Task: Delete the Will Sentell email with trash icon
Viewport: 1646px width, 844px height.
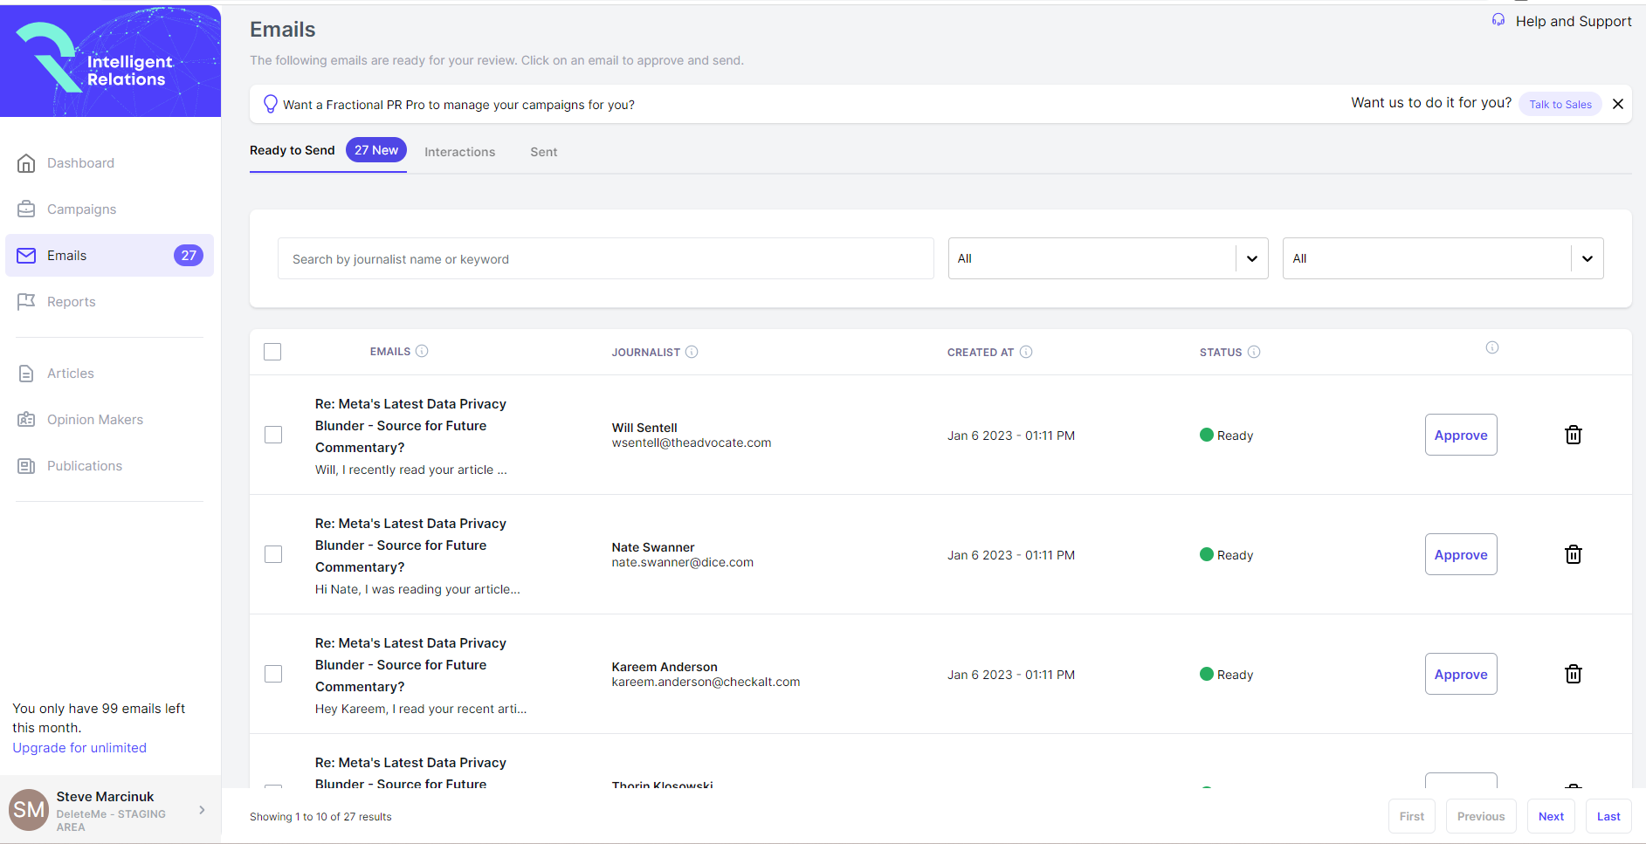Action: [1574, 435]
